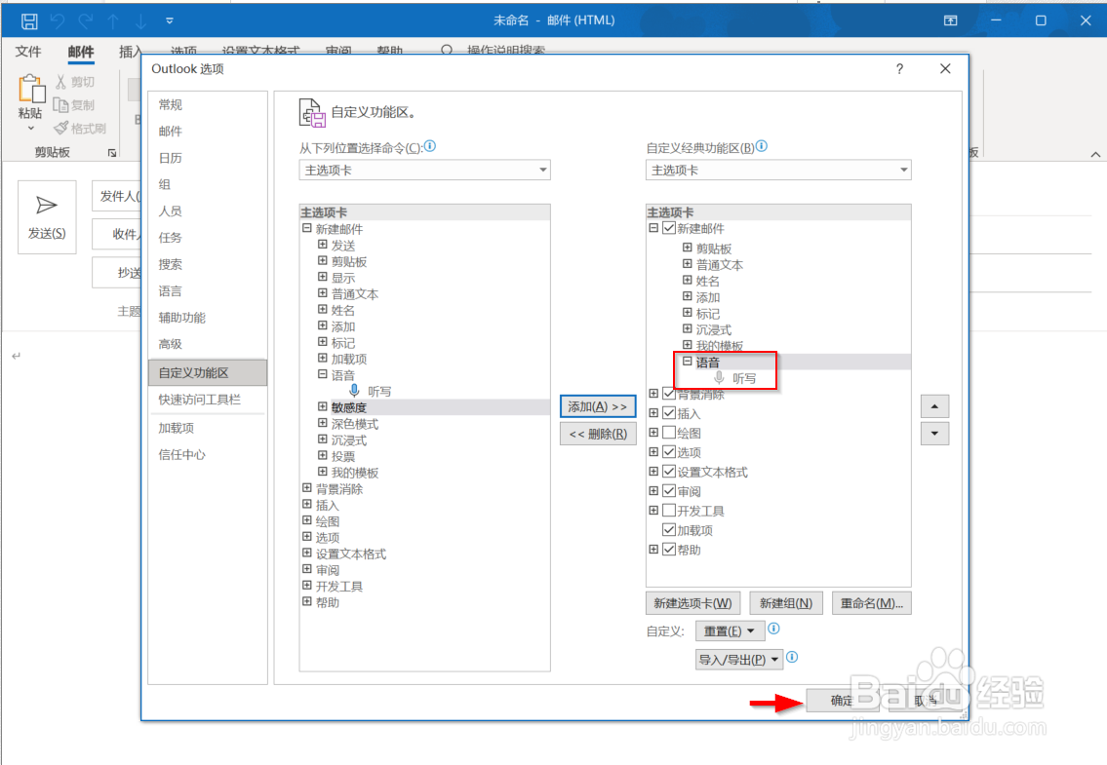Click the search magnifier in ribbon tabs
1107x765 pixels.
[446, 51]
